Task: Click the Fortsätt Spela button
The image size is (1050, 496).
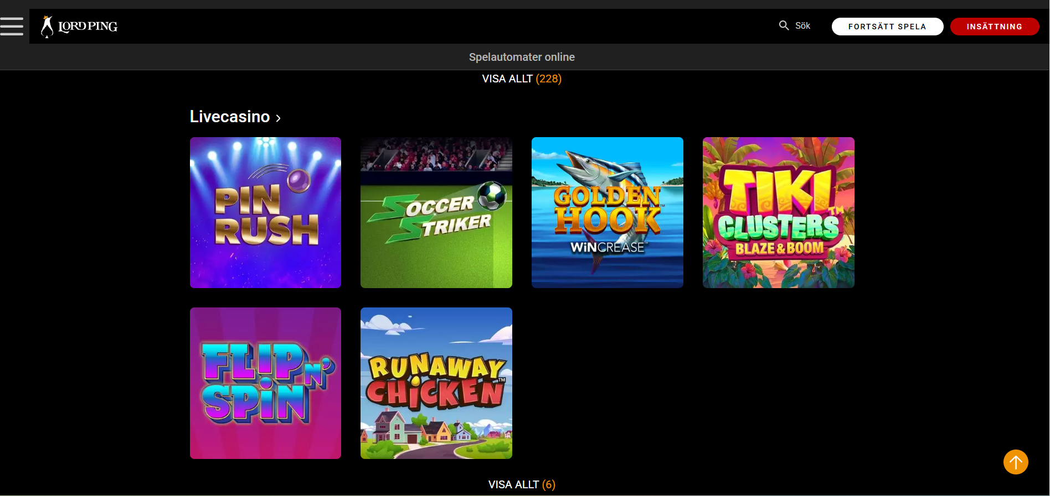Action: point(887,27)
